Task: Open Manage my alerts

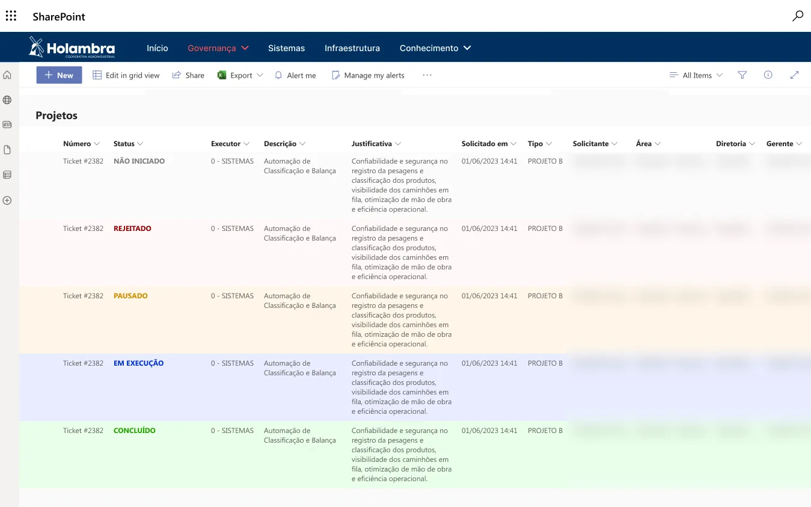Action: (x=368, y=75)
